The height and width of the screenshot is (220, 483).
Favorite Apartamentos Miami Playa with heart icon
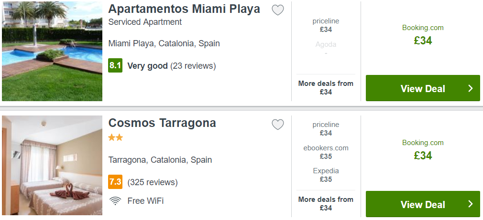pos(277,10)
